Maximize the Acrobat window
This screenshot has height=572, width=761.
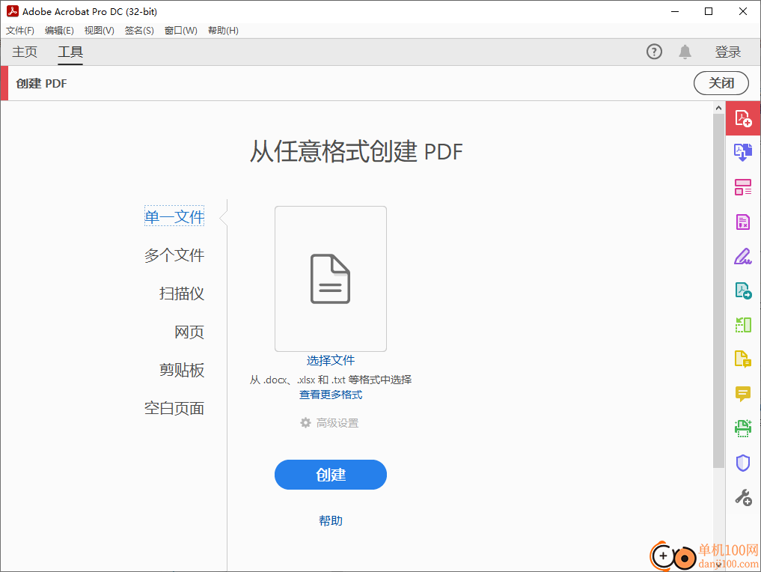click(709, 11)
